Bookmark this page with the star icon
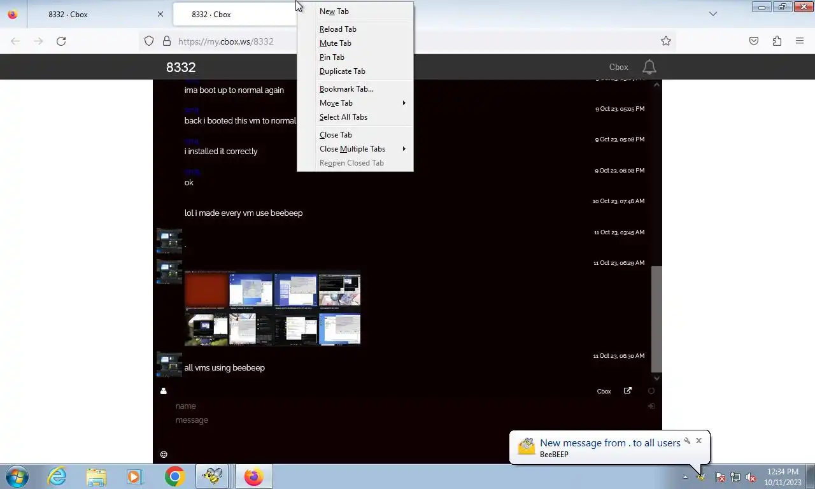 click(666, 41)
